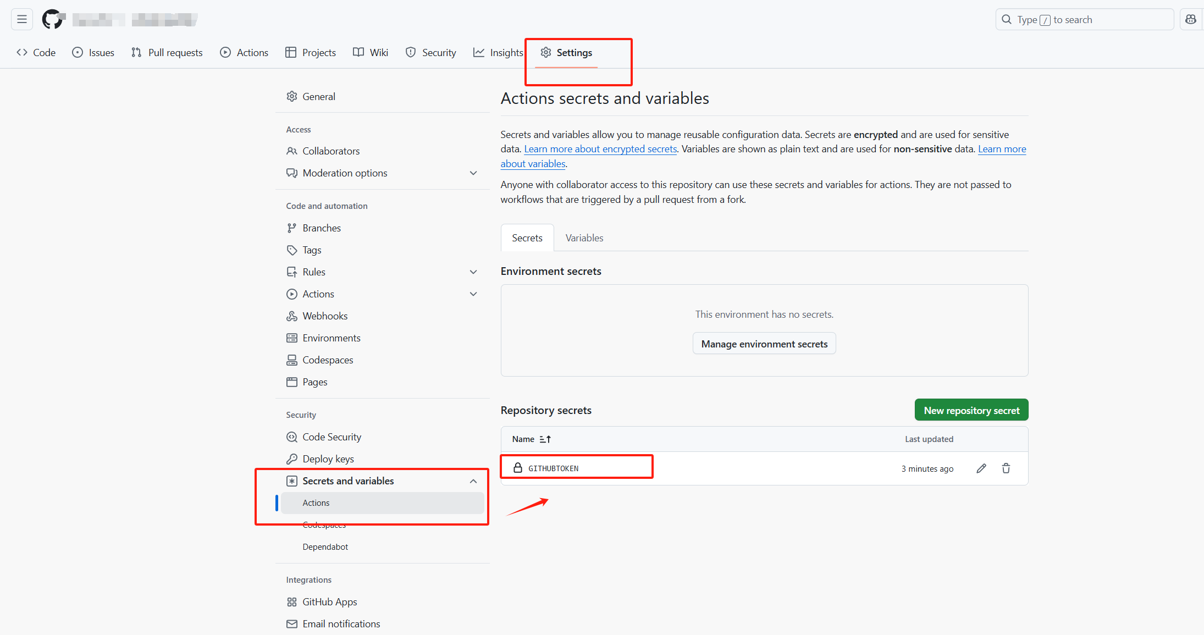Open Deploy keys in sidebar
1204x635 pixels.
[328, 459]
